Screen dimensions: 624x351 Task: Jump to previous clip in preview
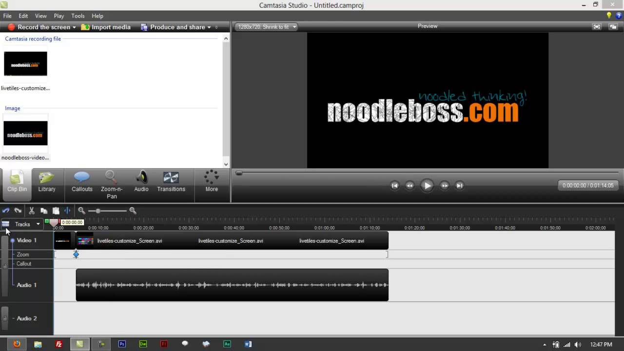point(395,185)
